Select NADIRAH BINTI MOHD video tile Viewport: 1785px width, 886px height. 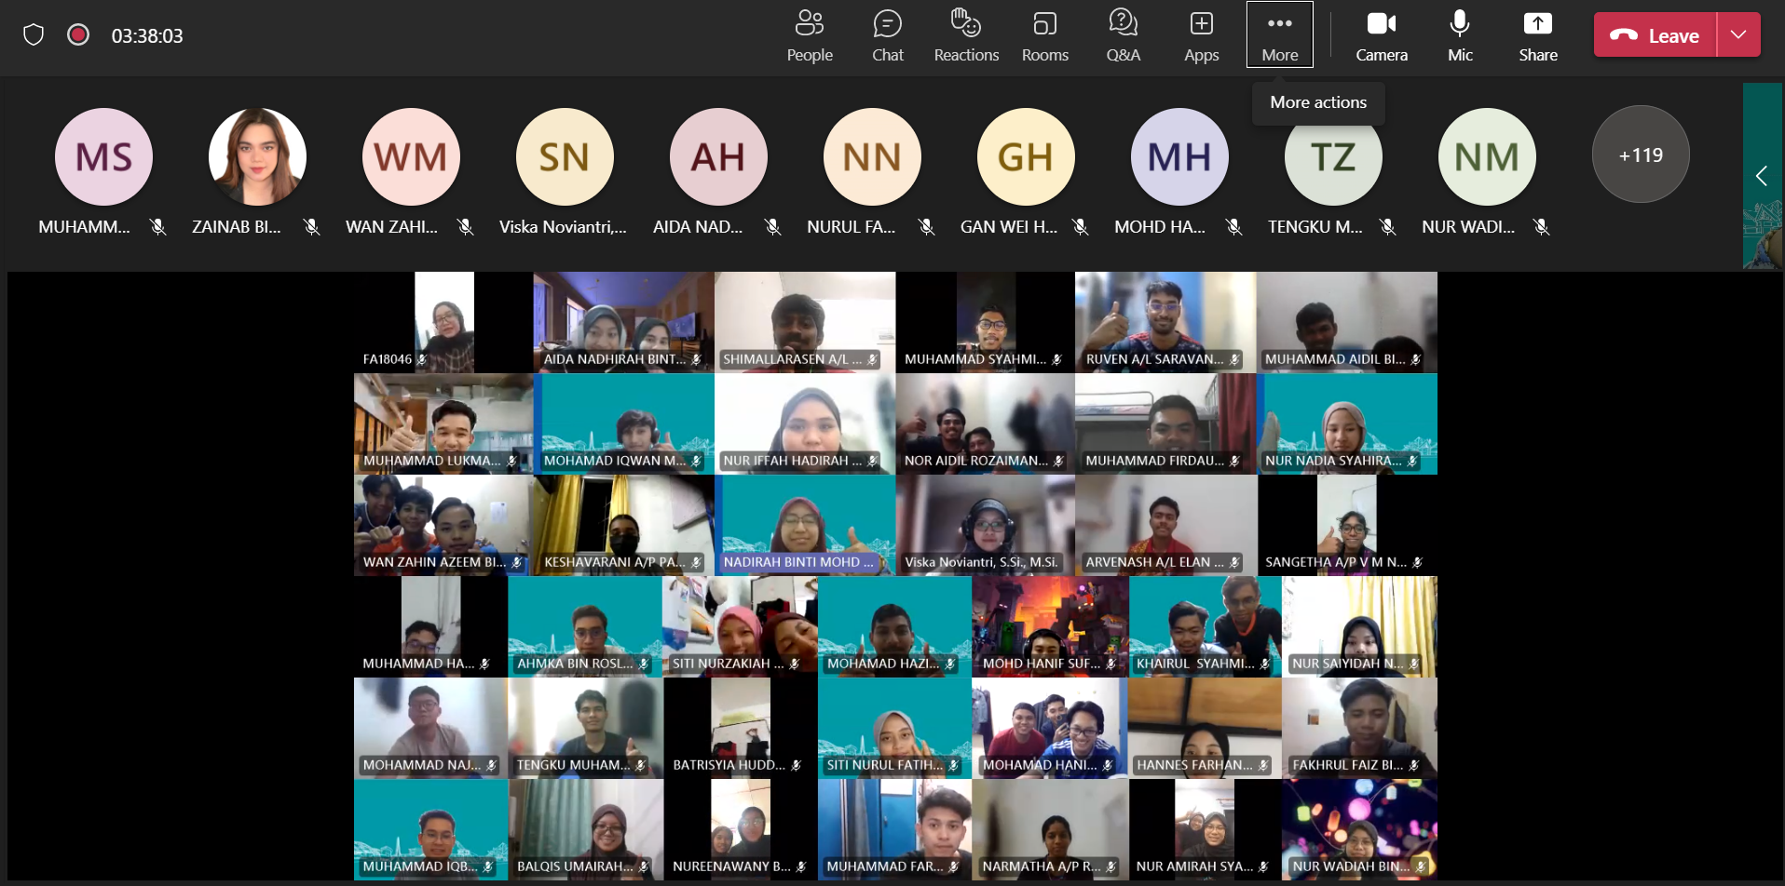click(805, 525)
